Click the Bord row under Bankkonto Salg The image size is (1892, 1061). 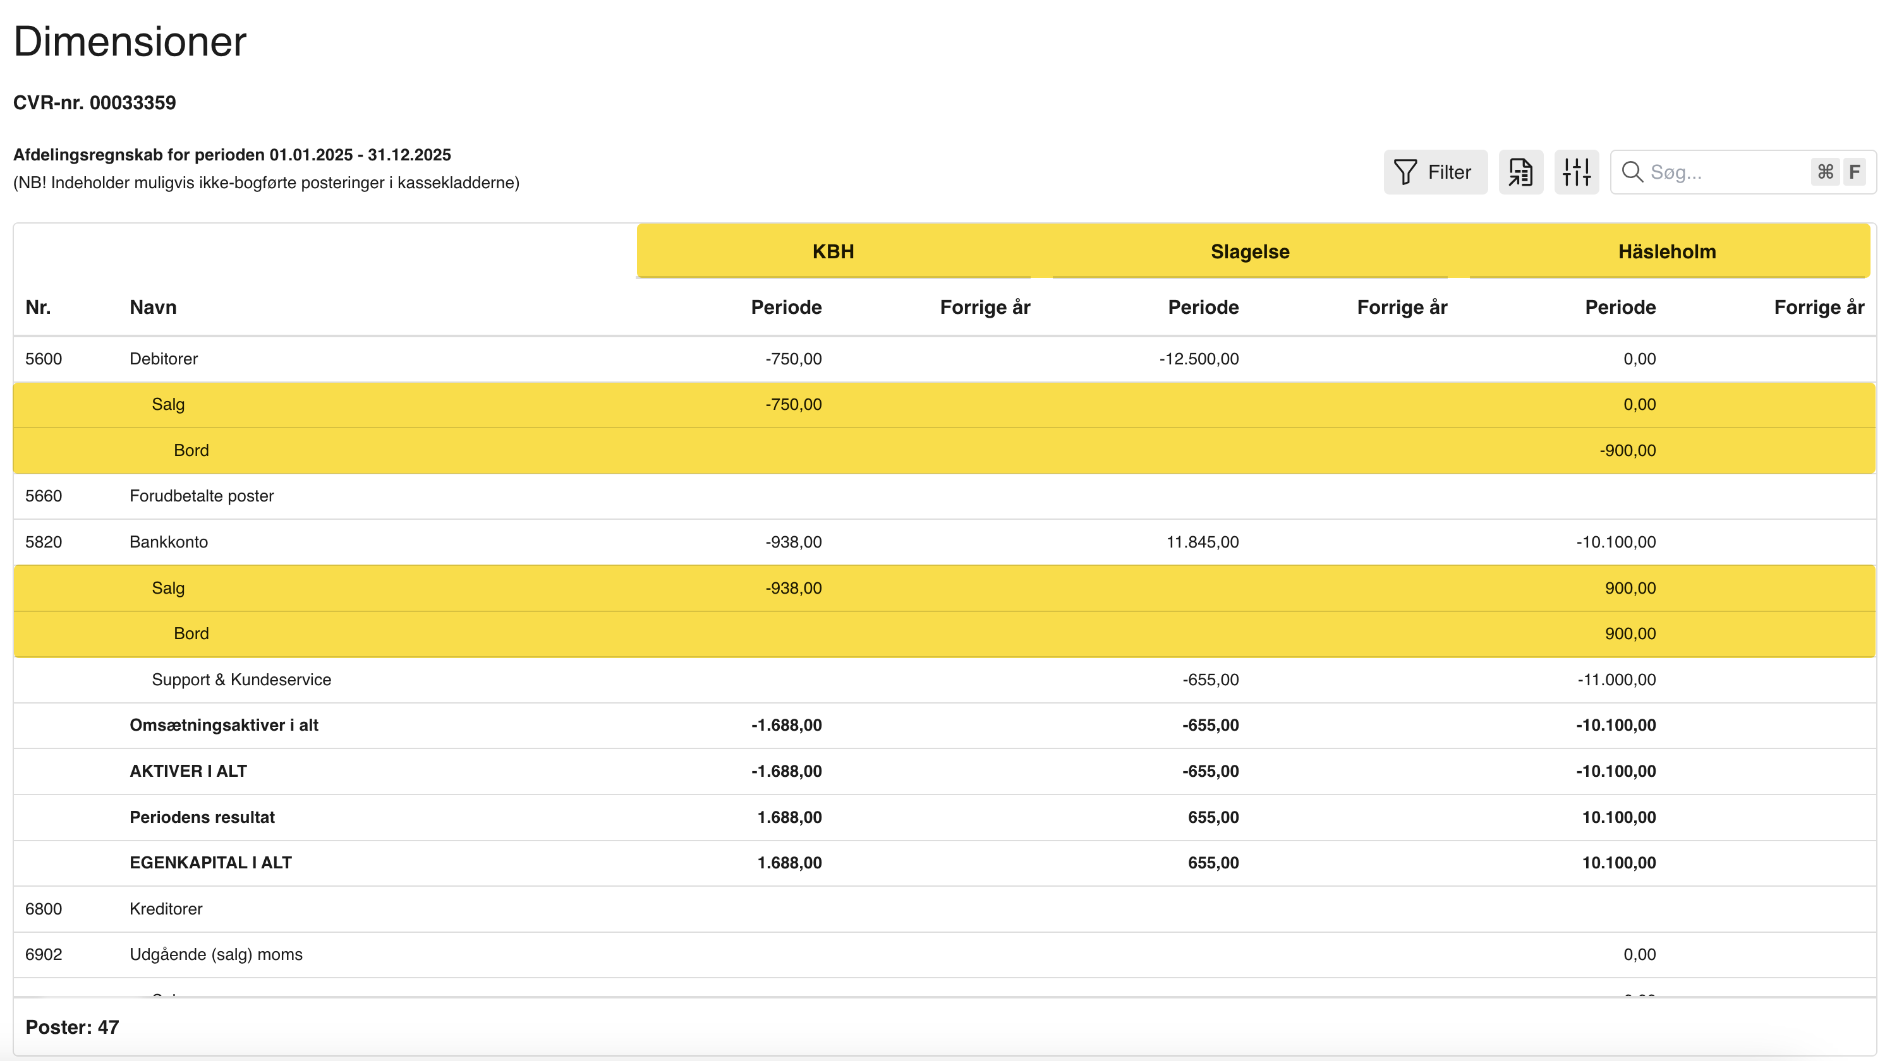pyautogui.click(x=191, y=633)
